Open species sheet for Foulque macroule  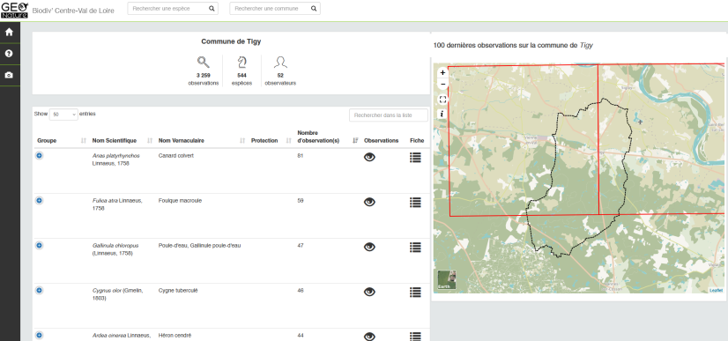click(415, 202)
